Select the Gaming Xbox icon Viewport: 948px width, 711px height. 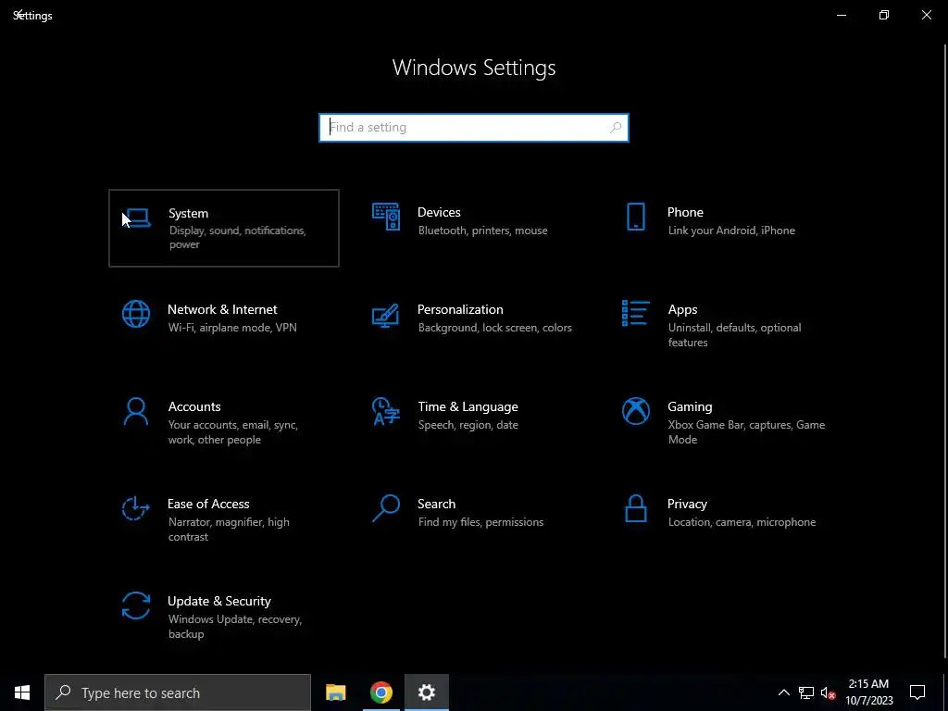pyautogui.click(x=635, y=411)
